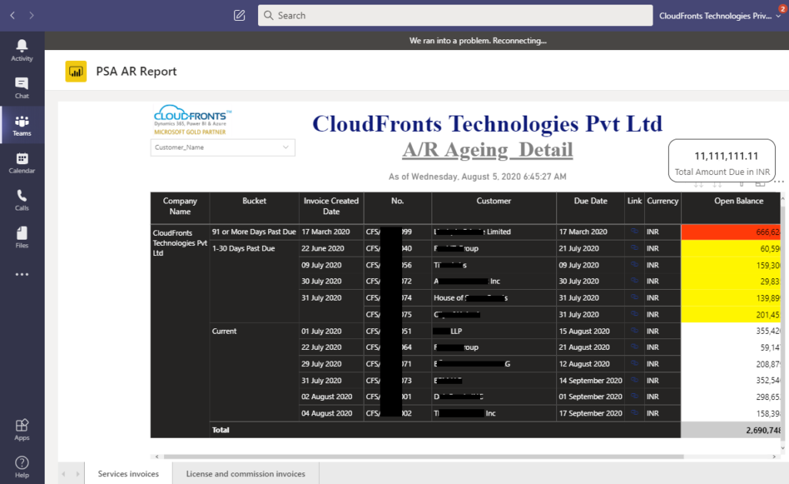Switch to the Services invoices page tab

click(x=129, y=473)
